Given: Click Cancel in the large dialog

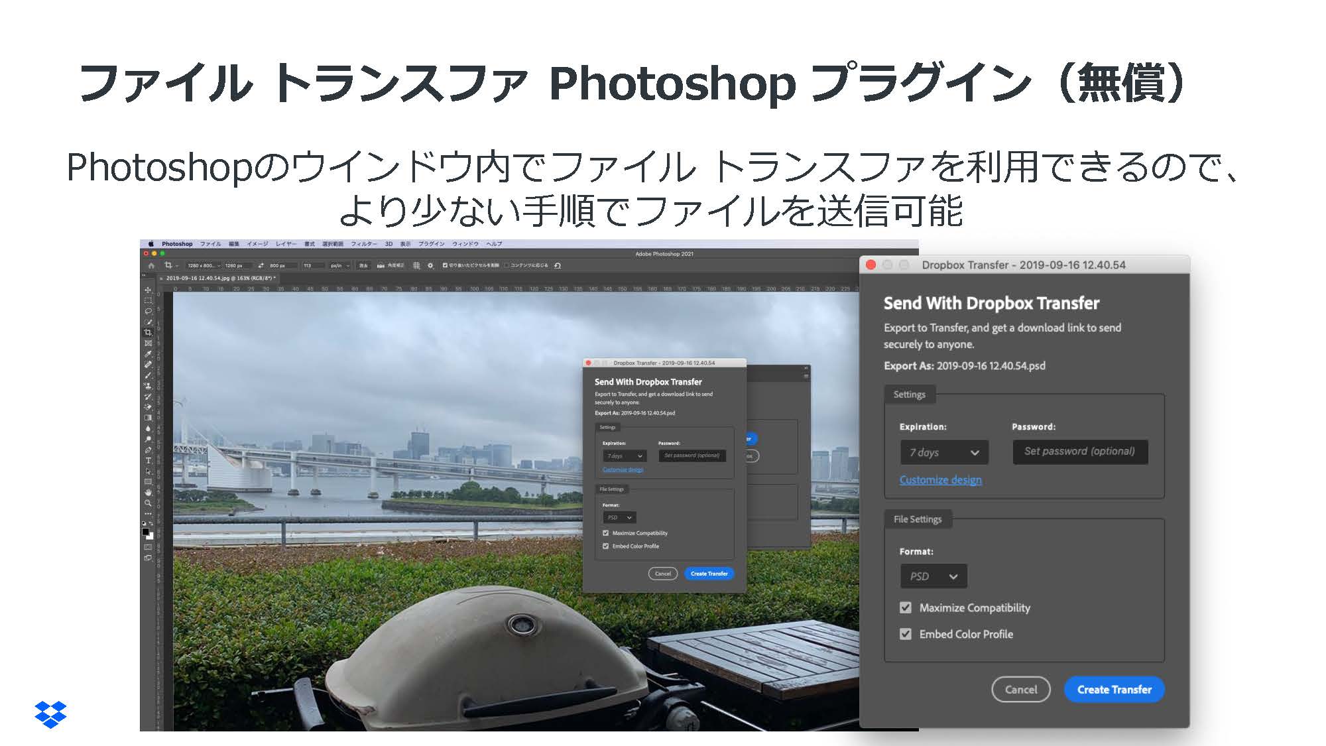Looking at the screenshot, I should (1021, 690).
